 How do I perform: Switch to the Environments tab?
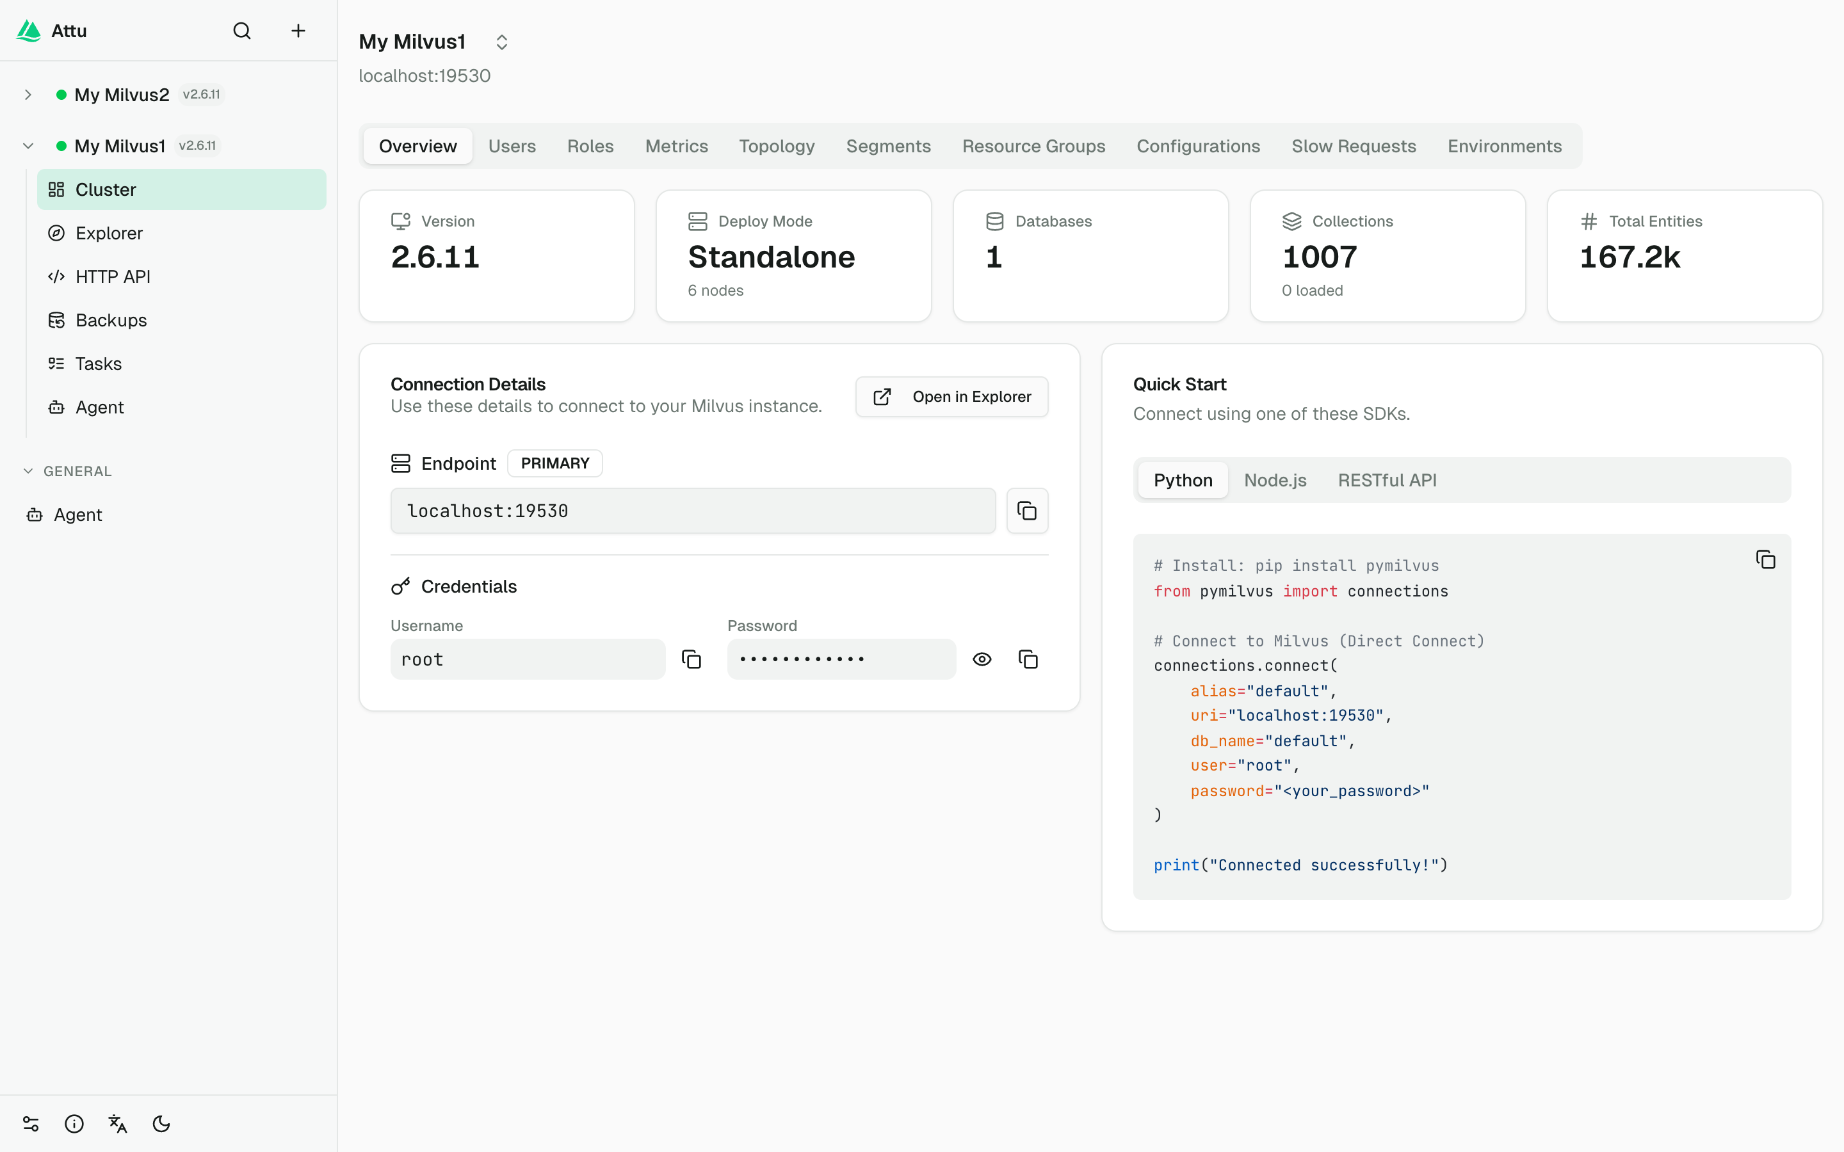pyautogui.click(x=1505, y=145)
